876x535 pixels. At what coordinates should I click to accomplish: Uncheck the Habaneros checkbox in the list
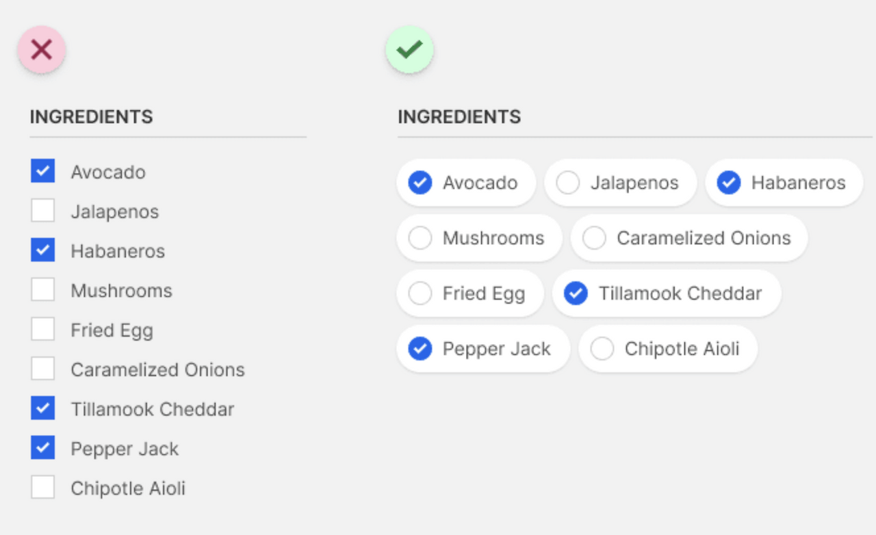click(42, 250)
